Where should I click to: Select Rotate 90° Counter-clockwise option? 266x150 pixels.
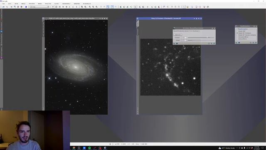[246, 35]
